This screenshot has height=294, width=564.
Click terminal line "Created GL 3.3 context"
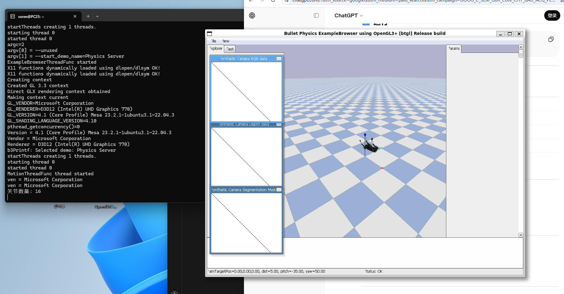point(38,86)
